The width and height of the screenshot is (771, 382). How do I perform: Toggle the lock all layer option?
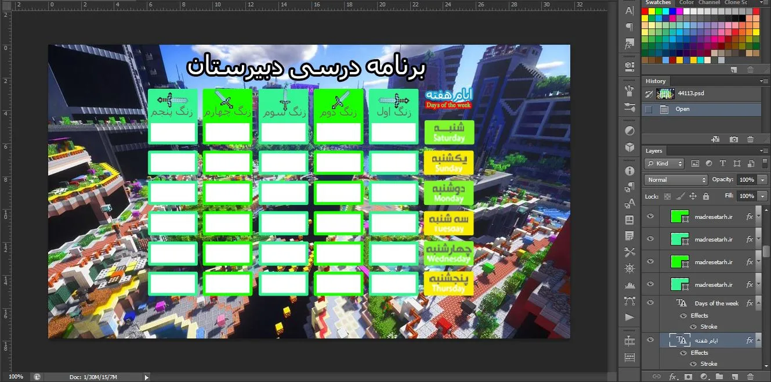(706, 196)
